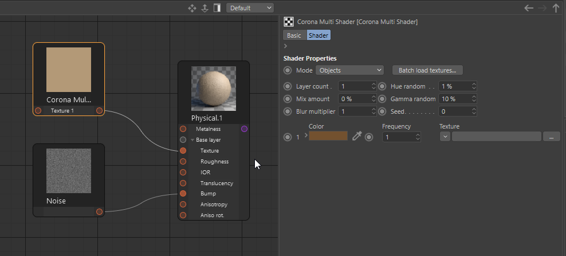Click the move view four-arrows icon

(192, 8)
